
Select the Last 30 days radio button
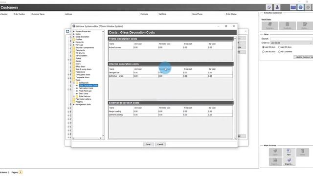[x=263, y=47]
